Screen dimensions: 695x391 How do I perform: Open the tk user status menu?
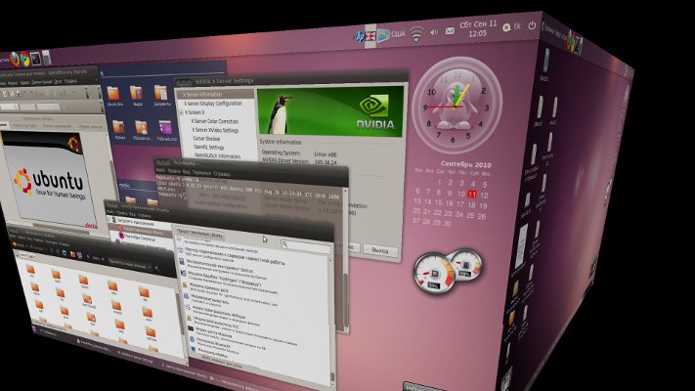click(512, 27)
